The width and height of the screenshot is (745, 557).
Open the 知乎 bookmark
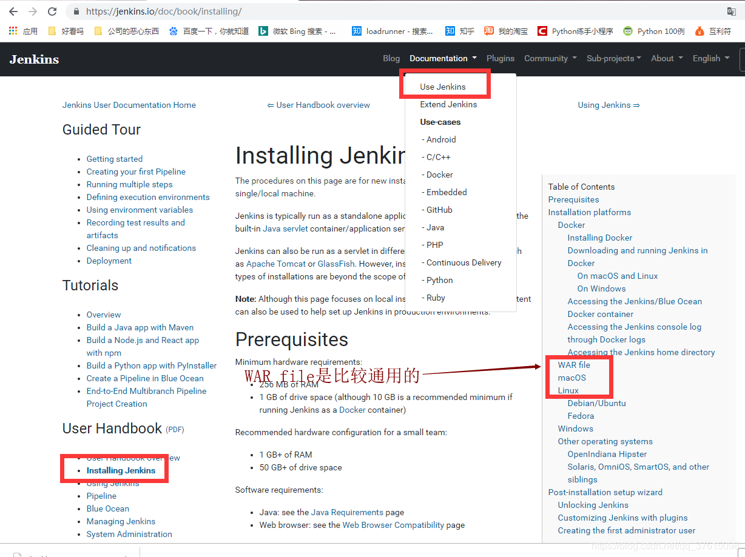click(x=459, y=31)
